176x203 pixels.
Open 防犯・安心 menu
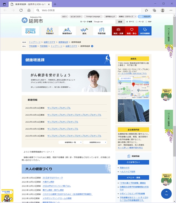point(132,31)
